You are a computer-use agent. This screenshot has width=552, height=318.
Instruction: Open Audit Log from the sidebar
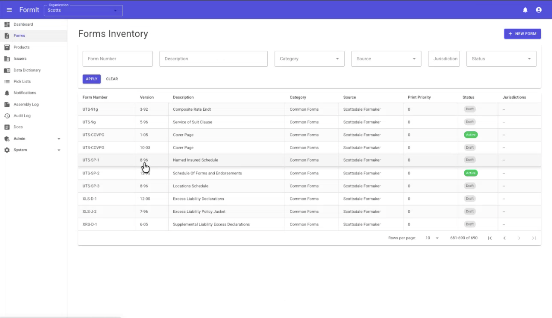(x=33, y=116)
